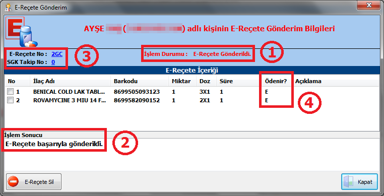Select barcode 8699505093123 cell
The image size is (384, 196).
point(137,92)
